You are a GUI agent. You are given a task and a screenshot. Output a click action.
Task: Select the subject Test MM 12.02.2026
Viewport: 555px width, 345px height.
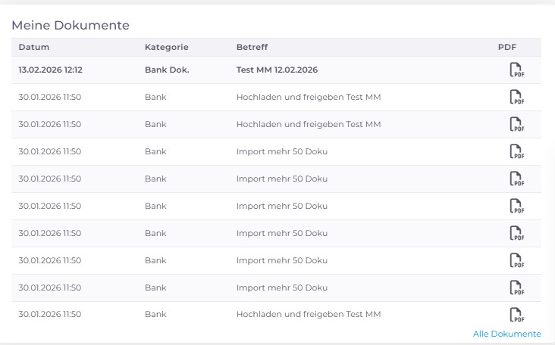tap(277, 70)
